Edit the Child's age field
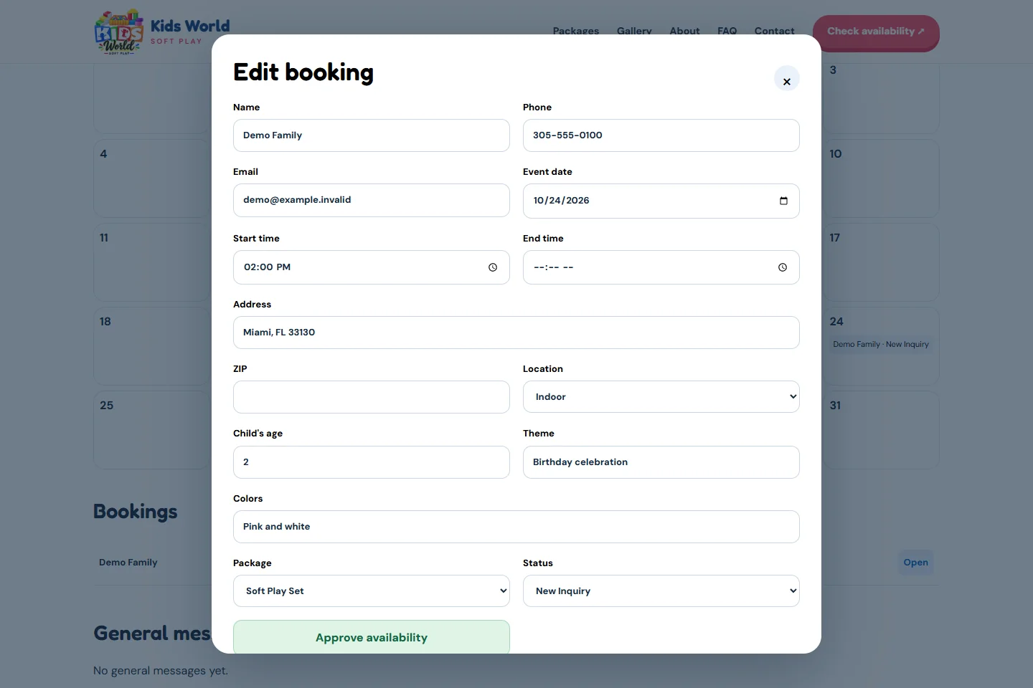 click(372, 462)
